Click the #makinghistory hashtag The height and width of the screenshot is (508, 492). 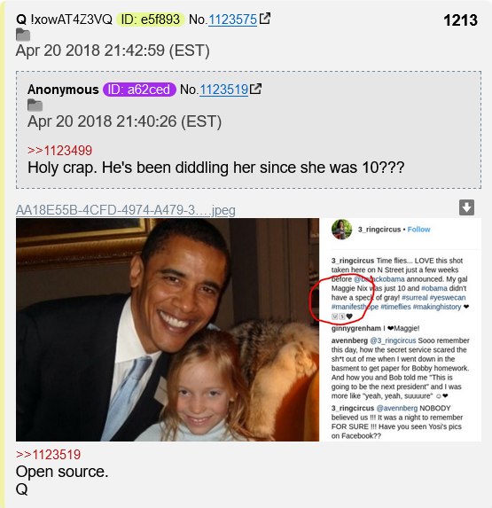(x=437, y=307)
